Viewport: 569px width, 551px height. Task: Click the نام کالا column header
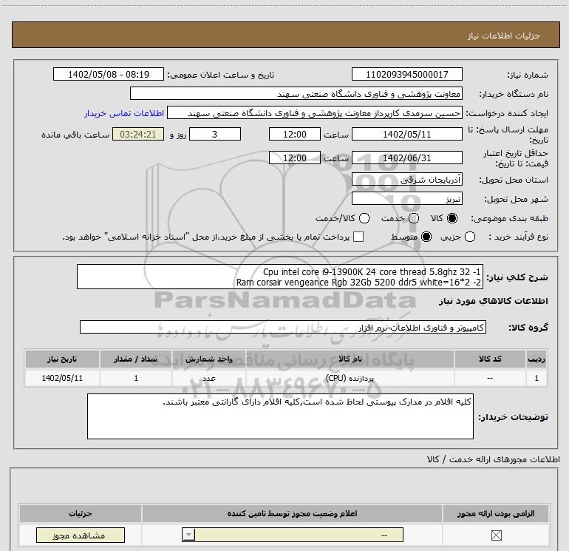[x=350, y=359]
